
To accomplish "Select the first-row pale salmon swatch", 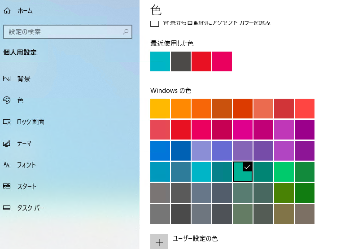I will click(263, 109).
